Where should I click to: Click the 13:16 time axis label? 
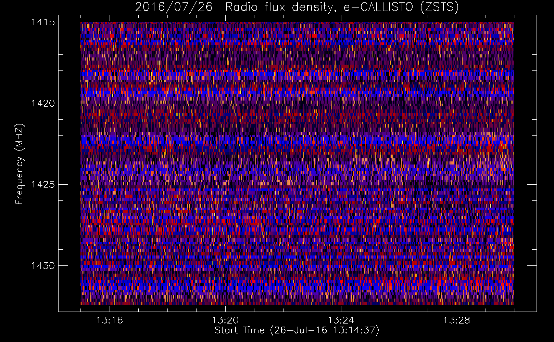pyautogui.click(x=110, y=320)
